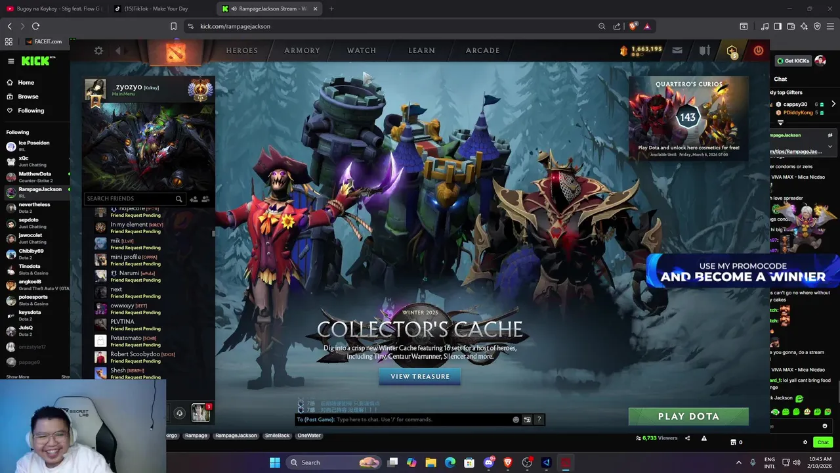Viewport: 840px width, 473px height.
Task: Click the Dota 2 logo home icon
Action: coord(175,53)
